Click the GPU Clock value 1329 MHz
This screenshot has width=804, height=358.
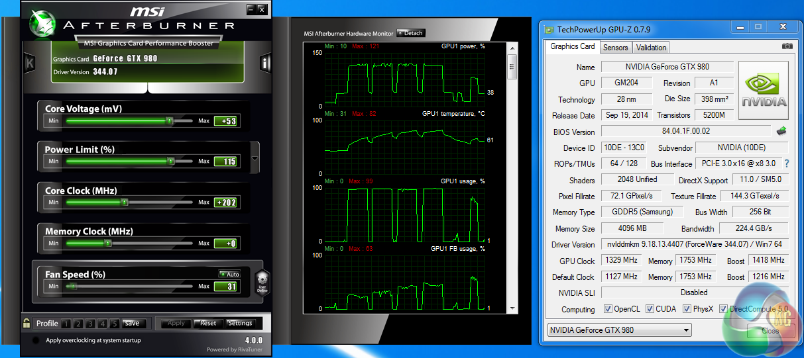coord(620,260)
